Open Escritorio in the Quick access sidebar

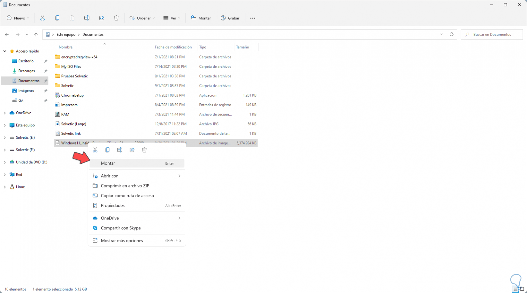pyautogui.click(x=26, y=61)
